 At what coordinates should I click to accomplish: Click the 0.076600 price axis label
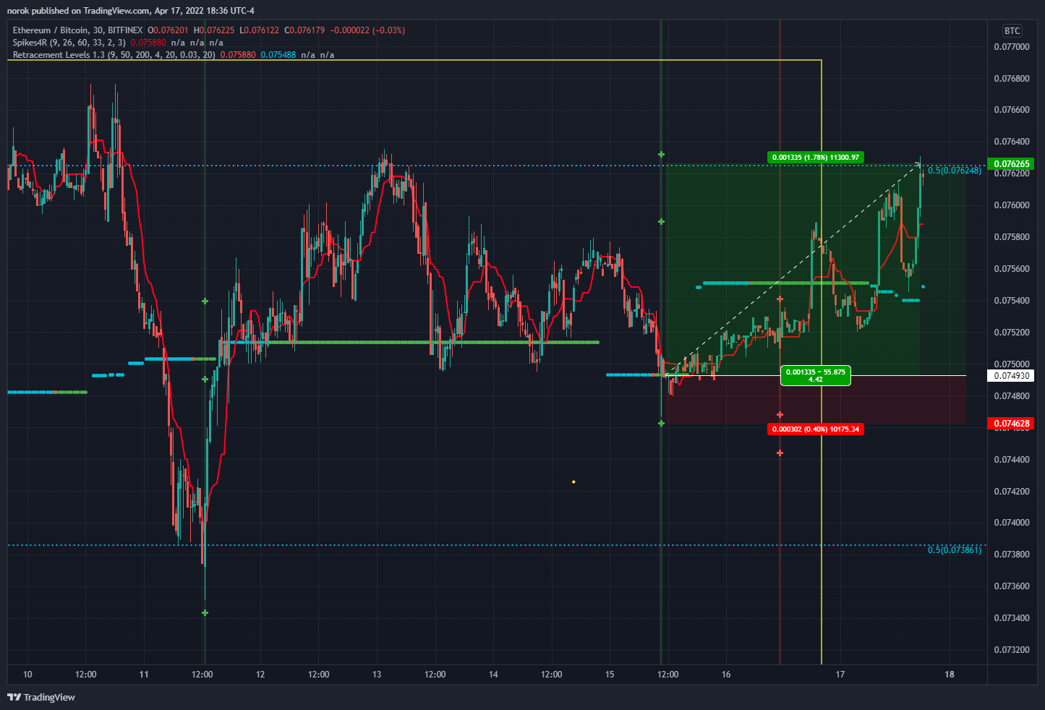click(x=1011, y=110)
